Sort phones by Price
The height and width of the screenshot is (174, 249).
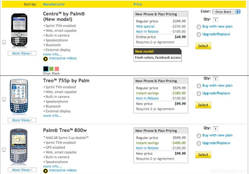(138, 4)
